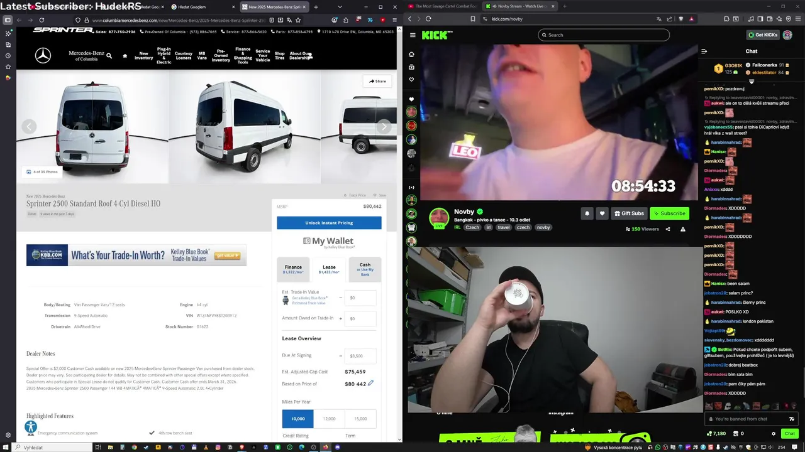Open Firefox sidebar toggle button
805x452 pixels.
pos(8,20)
